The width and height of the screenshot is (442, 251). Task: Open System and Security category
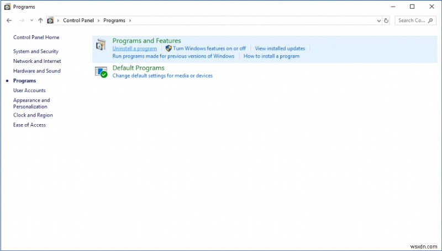tap(36, 51)
